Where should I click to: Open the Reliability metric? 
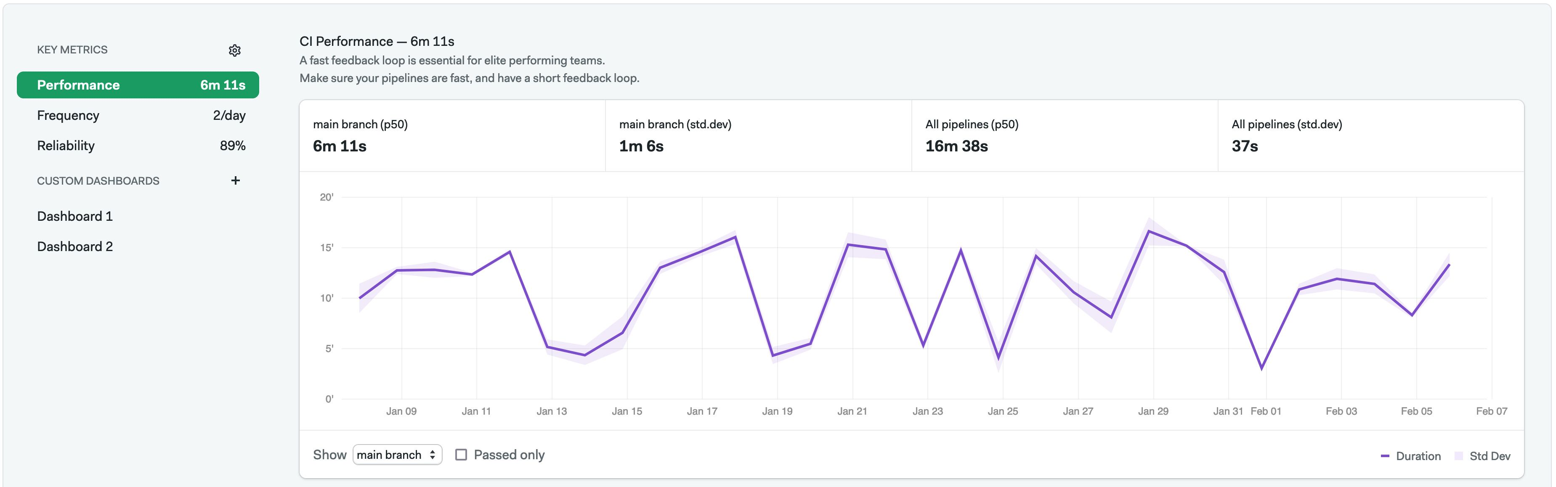(x=141, y=146)
